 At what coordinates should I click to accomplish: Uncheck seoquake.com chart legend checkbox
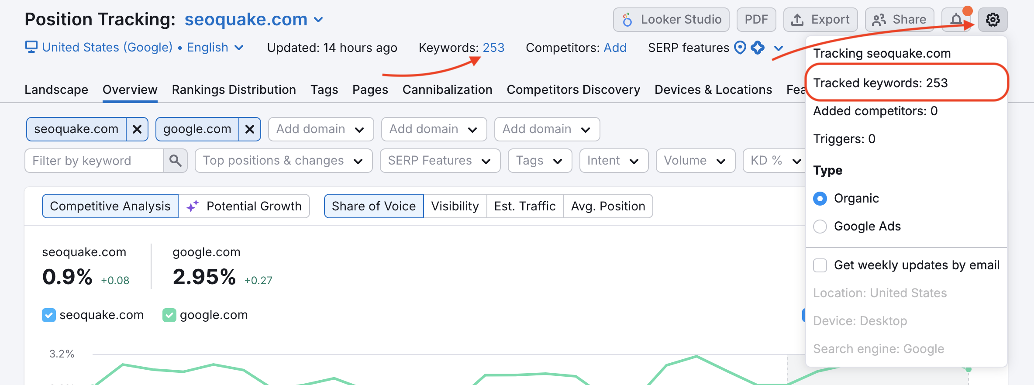(x=49, y=315)
